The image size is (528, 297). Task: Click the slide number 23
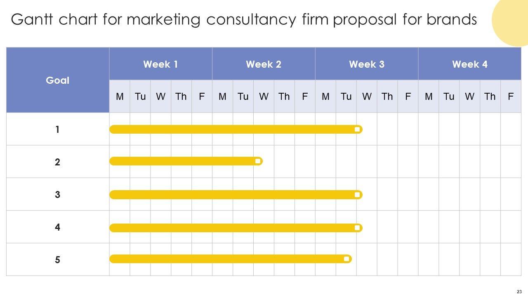click(x=519, y=291)
